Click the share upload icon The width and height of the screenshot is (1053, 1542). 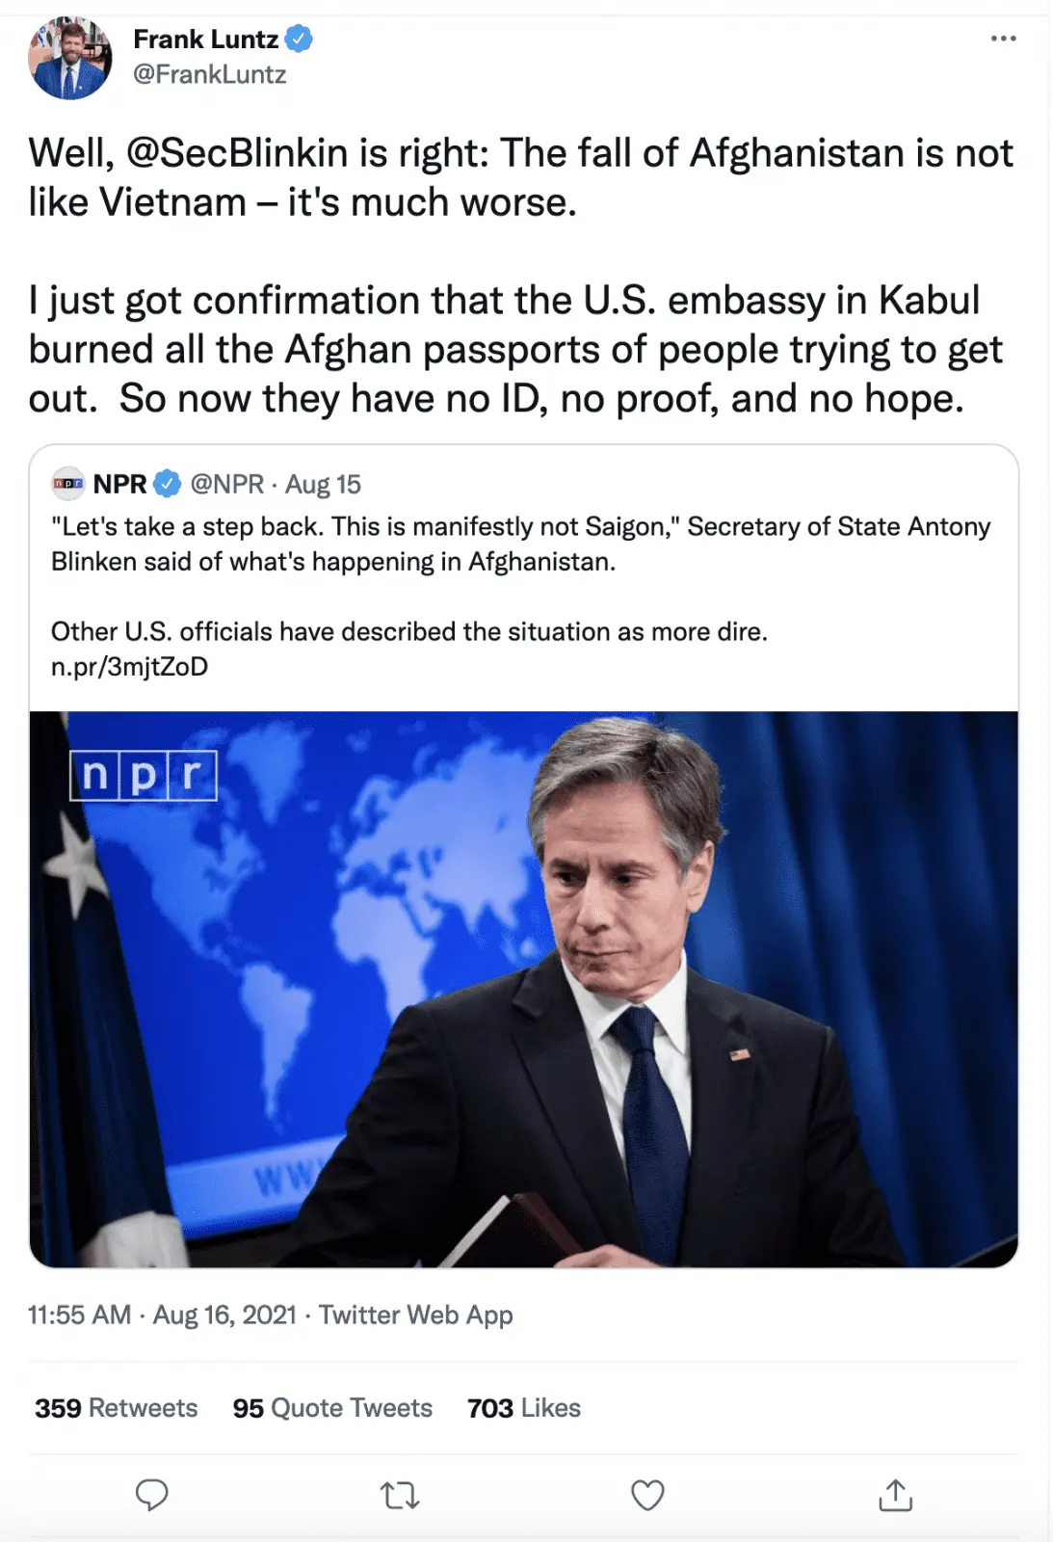[895, 1495]
